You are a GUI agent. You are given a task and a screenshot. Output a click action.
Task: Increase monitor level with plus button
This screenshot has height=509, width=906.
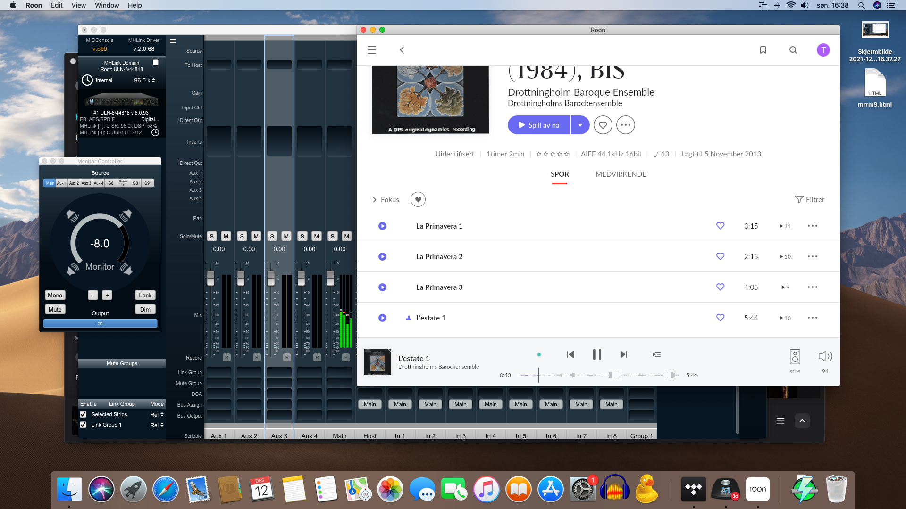click(x=107, y=296)
